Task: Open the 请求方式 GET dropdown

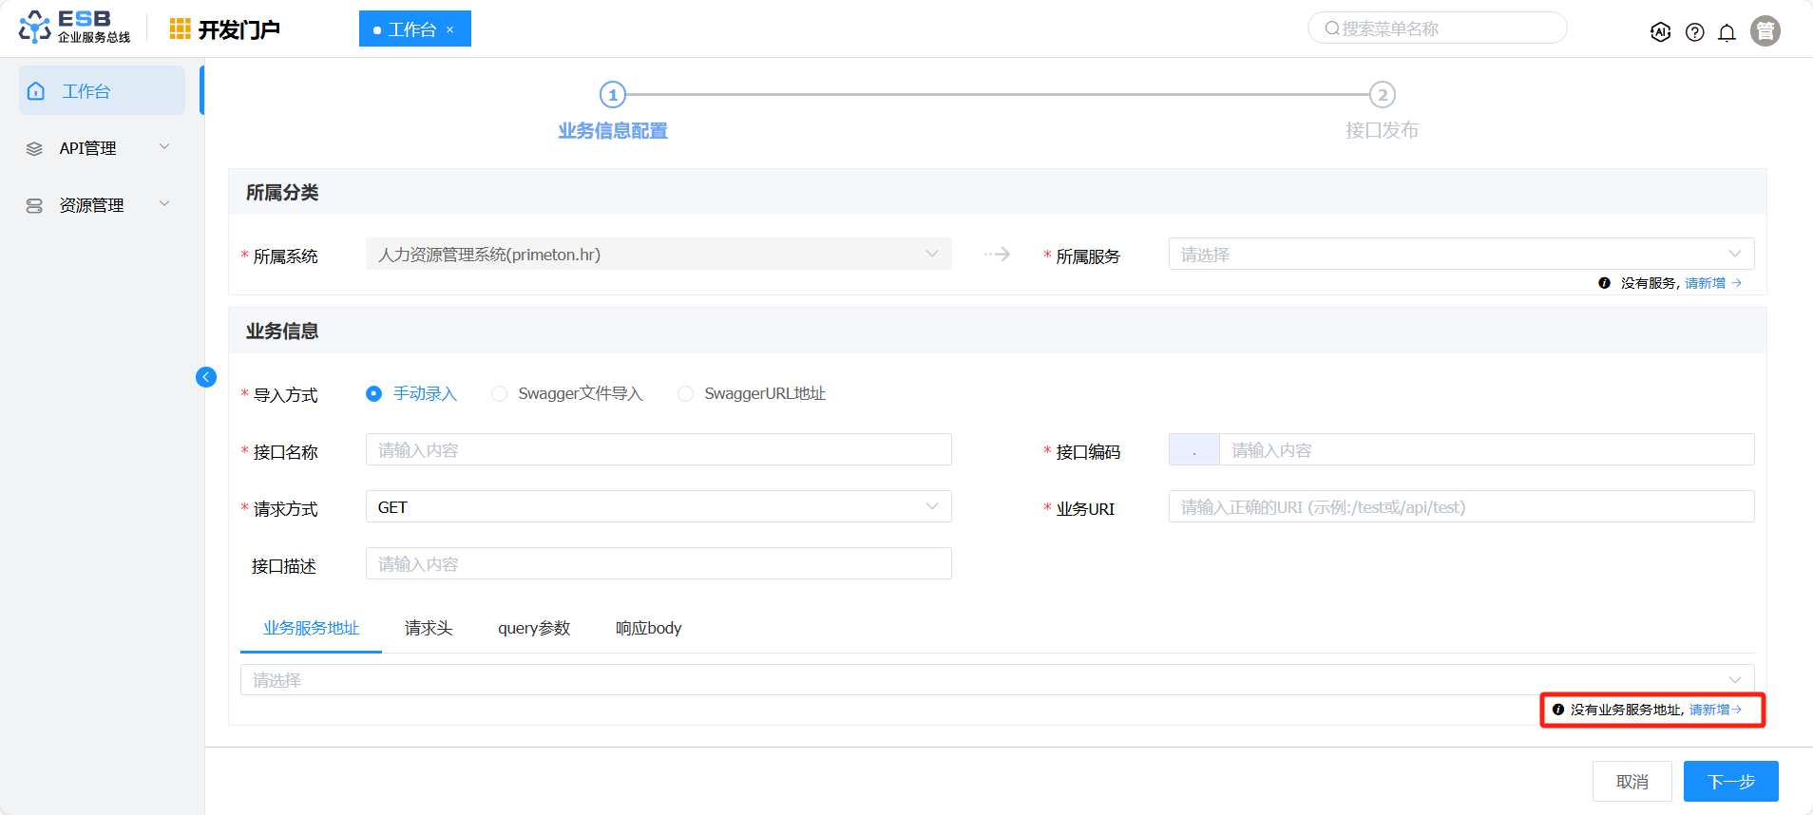Action: pos(658,507)
